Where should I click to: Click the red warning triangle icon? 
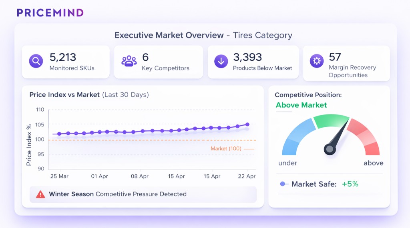pos(40,194)
